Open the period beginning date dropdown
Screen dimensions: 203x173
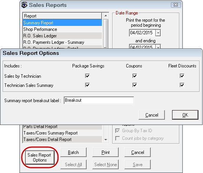click(158, 33)
